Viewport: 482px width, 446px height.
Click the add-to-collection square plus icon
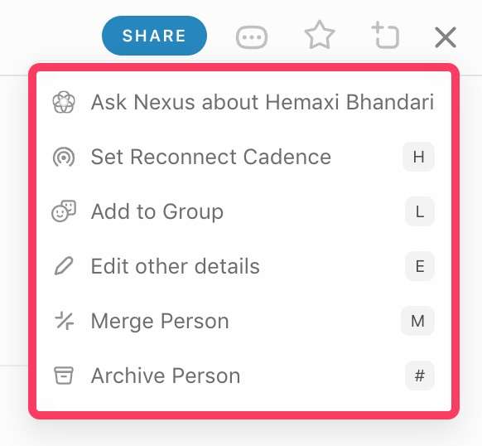[385, 36]
